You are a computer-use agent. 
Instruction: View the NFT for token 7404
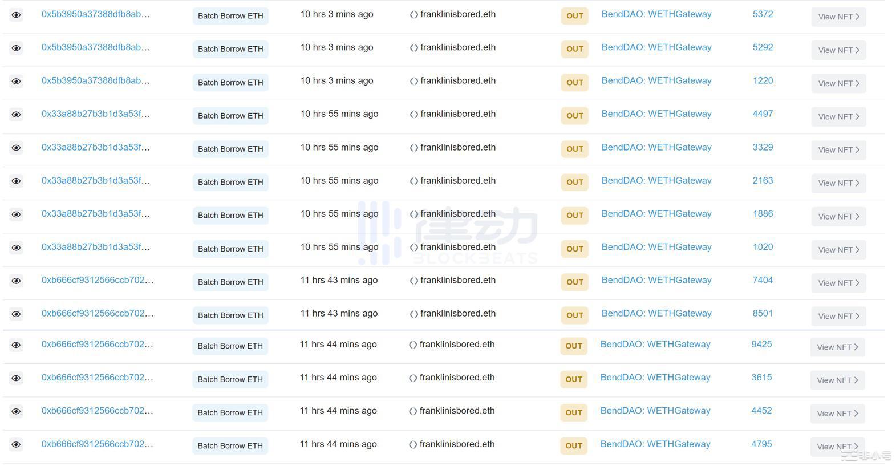pyautogui.click(x=838, y=283)
